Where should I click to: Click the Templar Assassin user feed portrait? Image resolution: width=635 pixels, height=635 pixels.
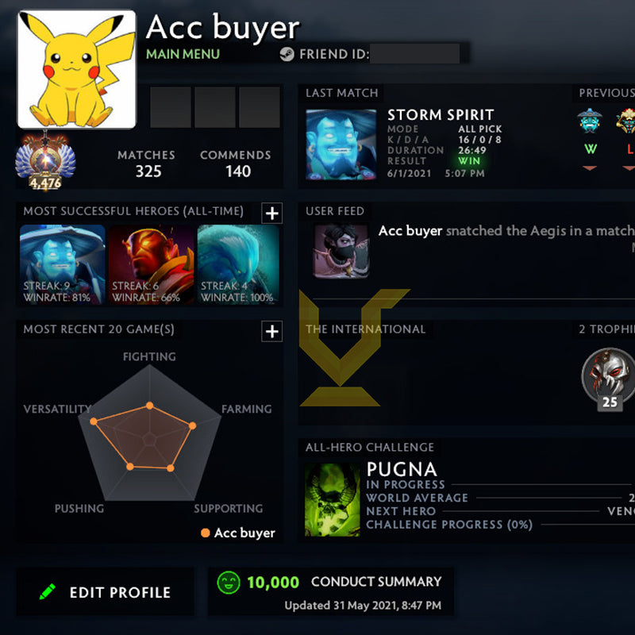point(341,251)
